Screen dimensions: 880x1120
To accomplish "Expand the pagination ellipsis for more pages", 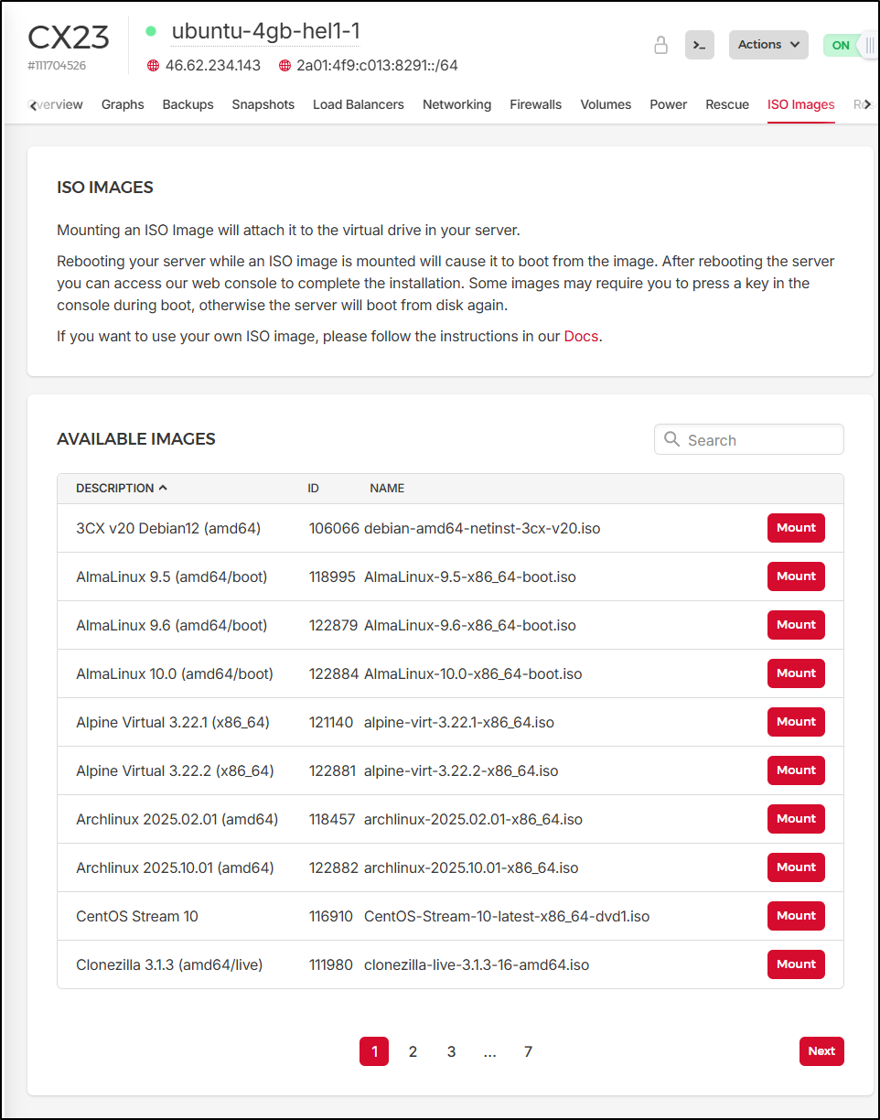I will click(x=489, y=1051).
